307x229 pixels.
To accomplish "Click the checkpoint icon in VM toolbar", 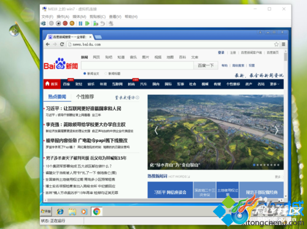I will (96, 23).
